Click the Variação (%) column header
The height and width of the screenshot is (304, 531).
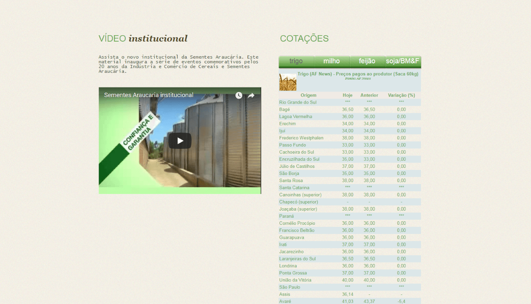(401, 95)
